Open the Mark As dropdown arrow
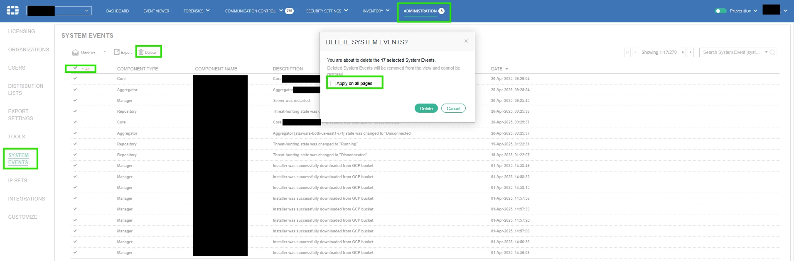Image resolution: width=794 pixels, height=261 pixels. coord(105,52)
